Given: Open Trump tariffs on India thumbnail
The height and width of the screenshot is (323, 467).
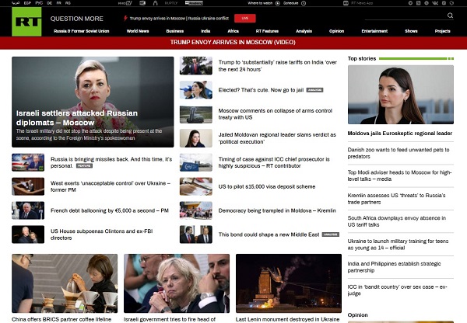Looking at the screenshot, I should click(x=196, y=66).
